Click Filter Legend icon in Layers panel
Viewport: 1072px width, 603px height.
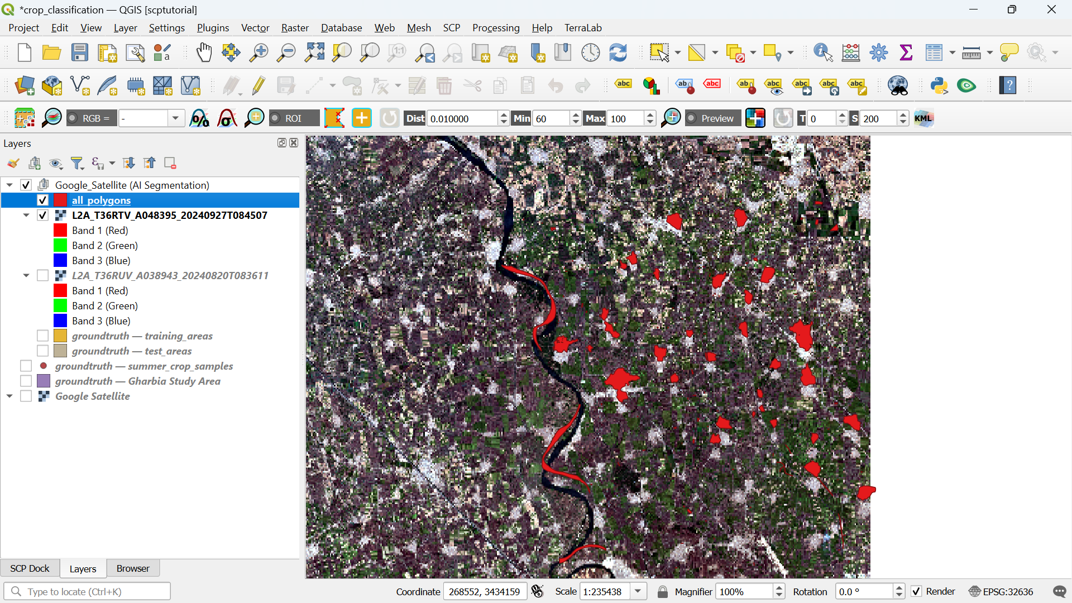click(x=77, y=163)
